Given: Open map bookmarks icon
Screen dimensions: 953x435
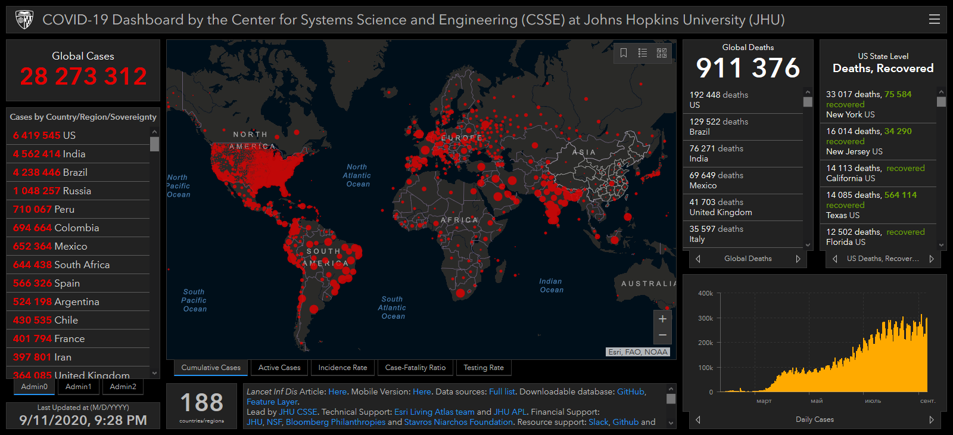Looking at the screenshot, I should pos(624,53).
